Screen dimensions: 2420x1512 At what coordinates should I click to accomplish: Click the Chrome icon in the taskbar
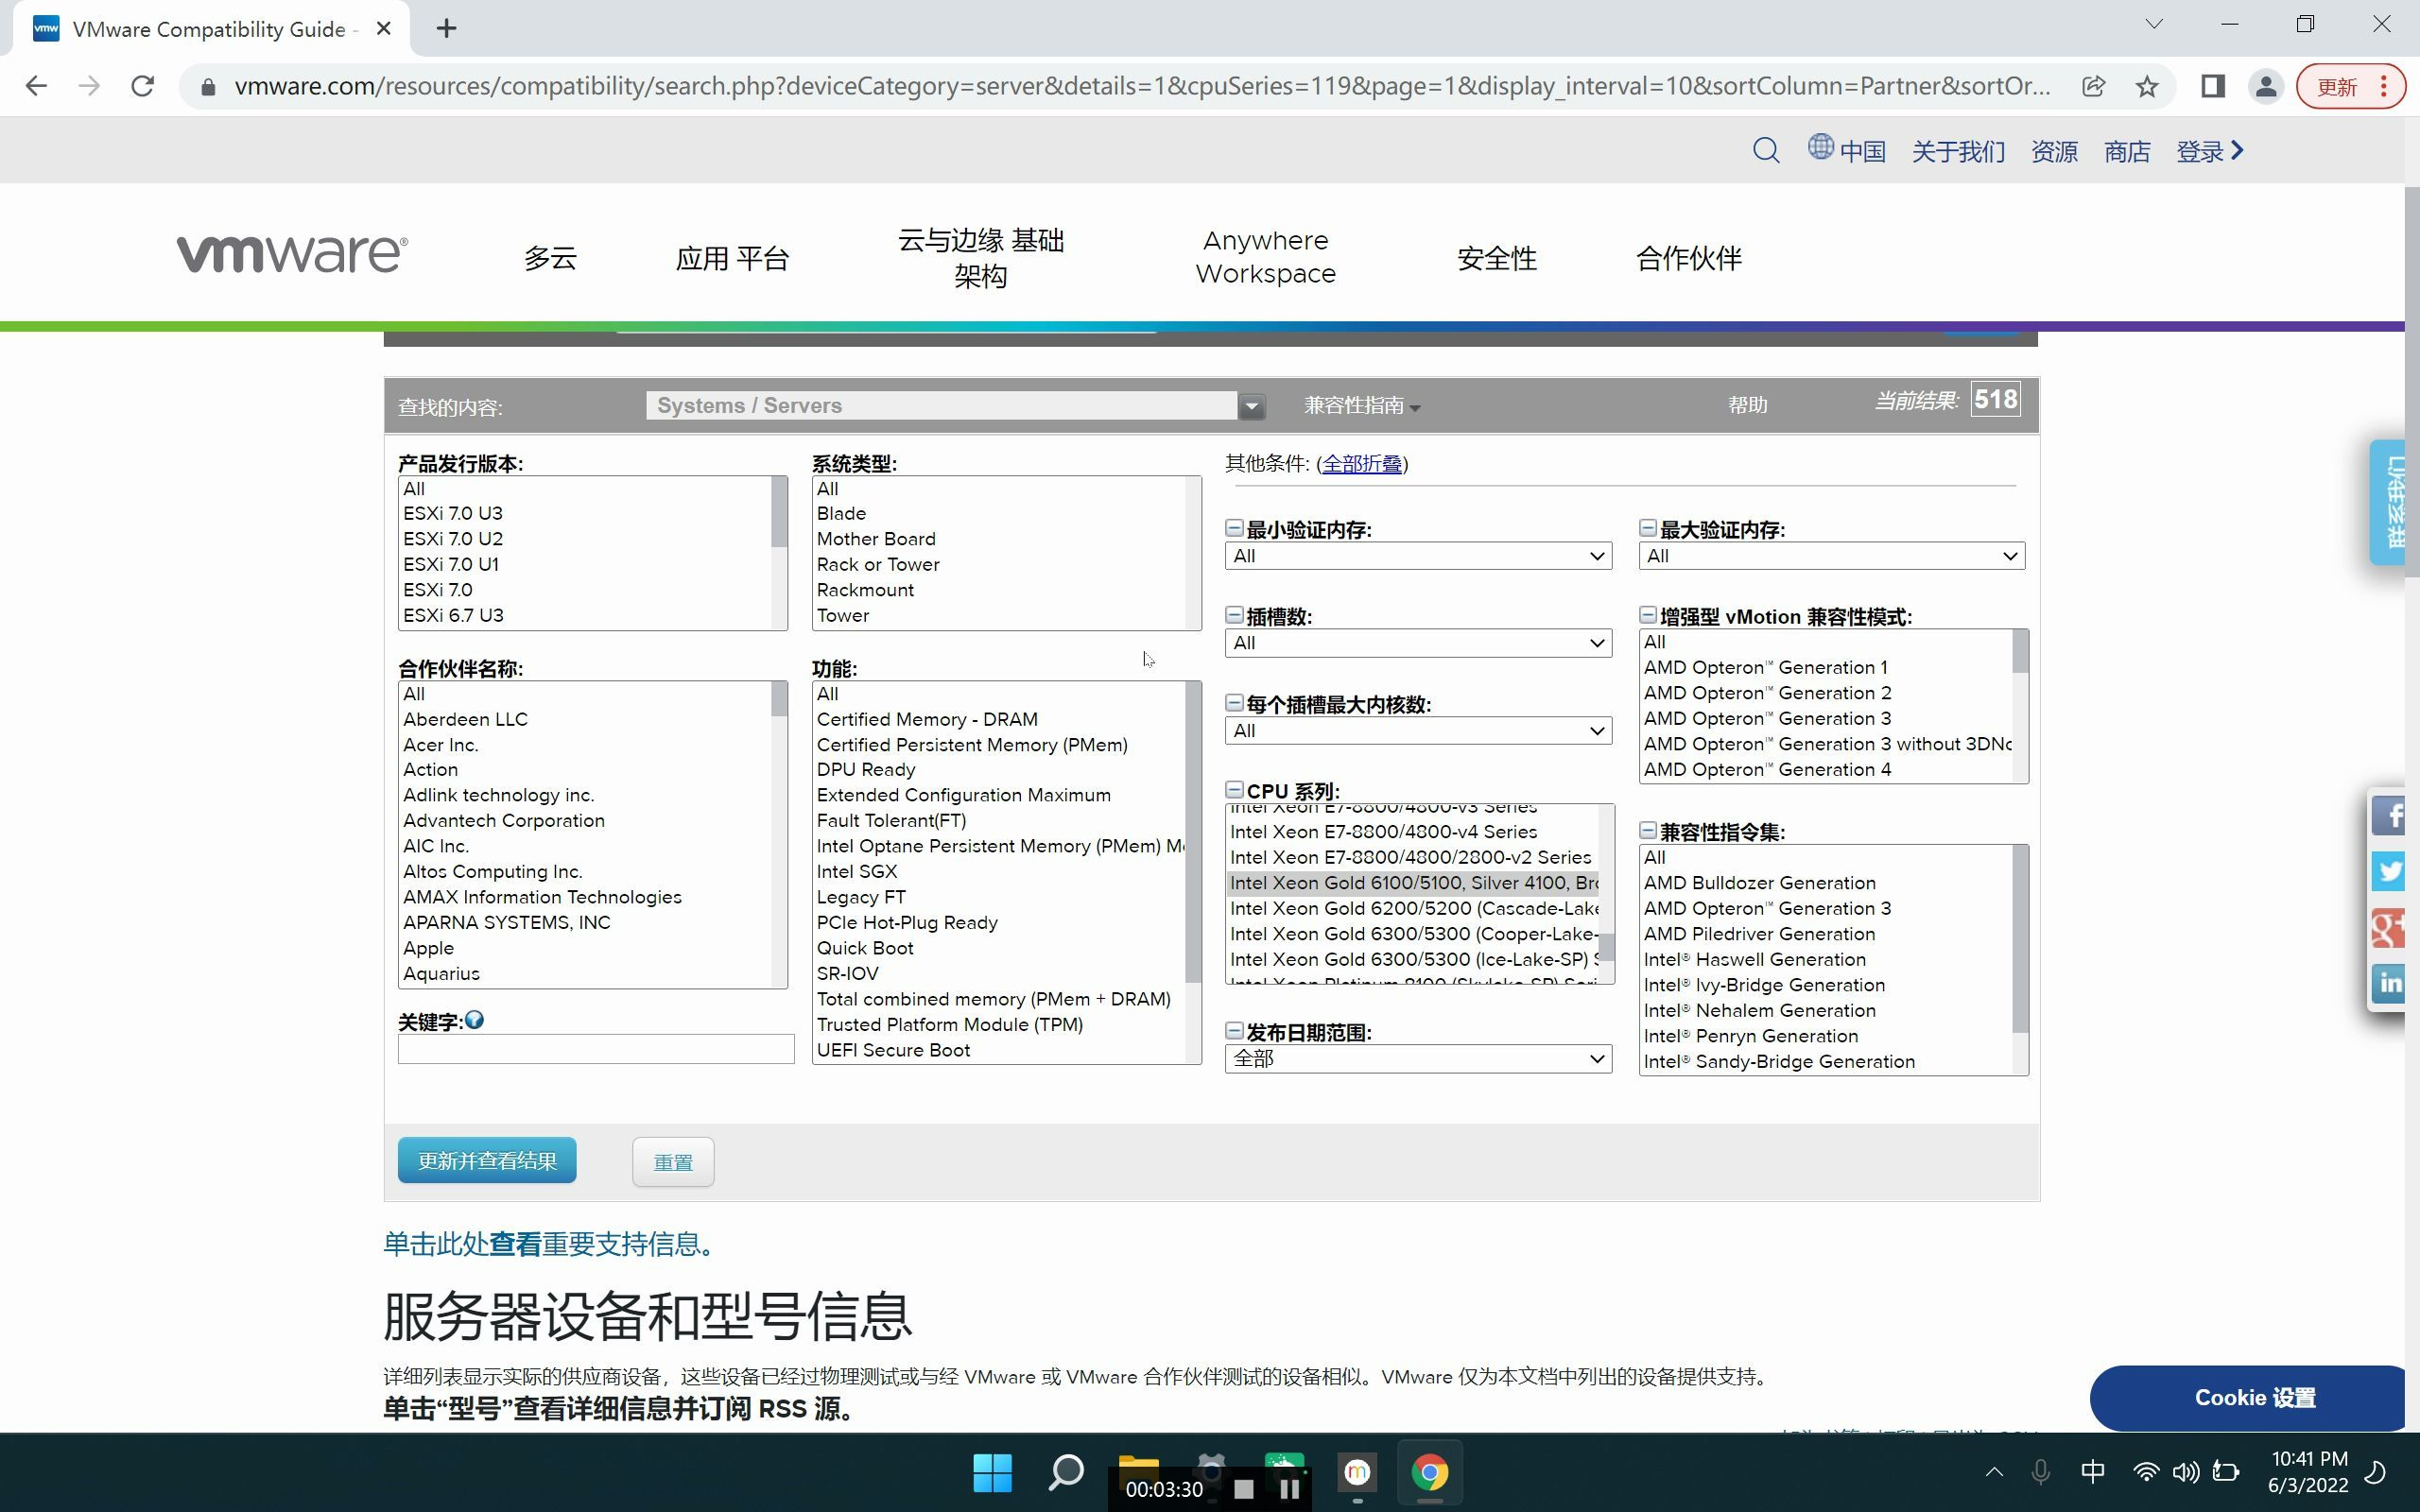pos(1429,1472)
